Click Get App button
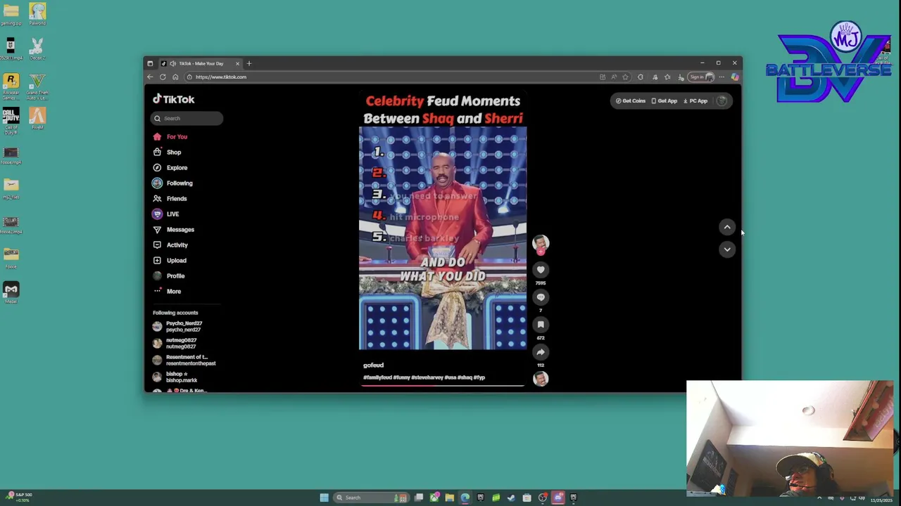 (664, 101)
